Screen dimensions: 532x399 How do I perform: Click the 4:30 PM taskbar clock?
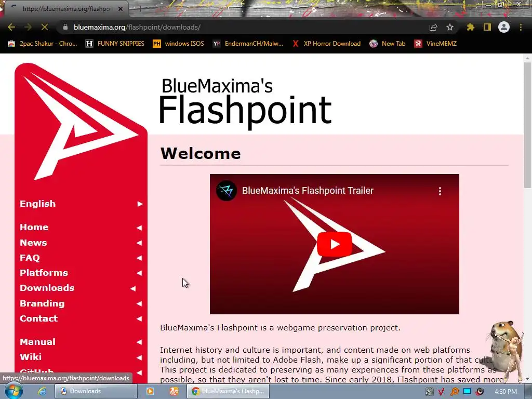(x=506, y=392)
